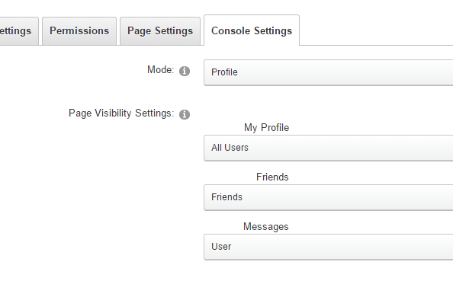This screenshot has width=453, height=281.
Task: Expand the My Profile visibility dropdown
Action: coord(328,148)
